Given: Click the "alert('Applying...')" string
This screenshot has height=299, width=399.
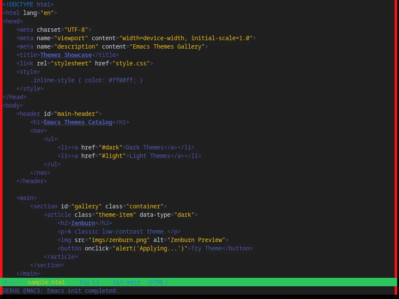Looking at the screenshot, I should tap(150, 248).
